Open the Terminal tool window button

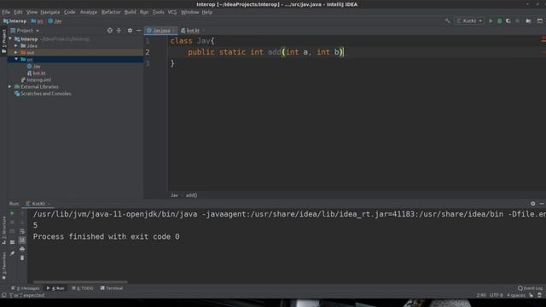point(112,288)
